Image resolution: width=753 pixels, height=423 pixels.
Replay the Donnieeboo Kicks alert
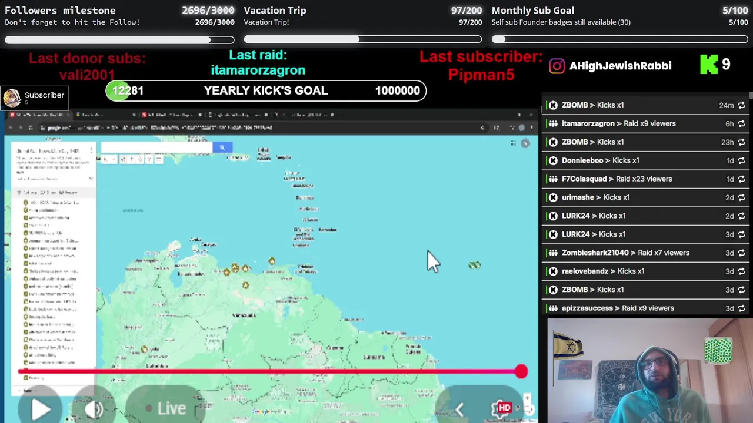[x=741, y=160]
